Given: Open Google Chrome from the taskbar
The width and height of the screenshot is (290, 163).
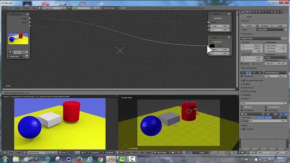Looking at the screenshot, I should (101, 159).
